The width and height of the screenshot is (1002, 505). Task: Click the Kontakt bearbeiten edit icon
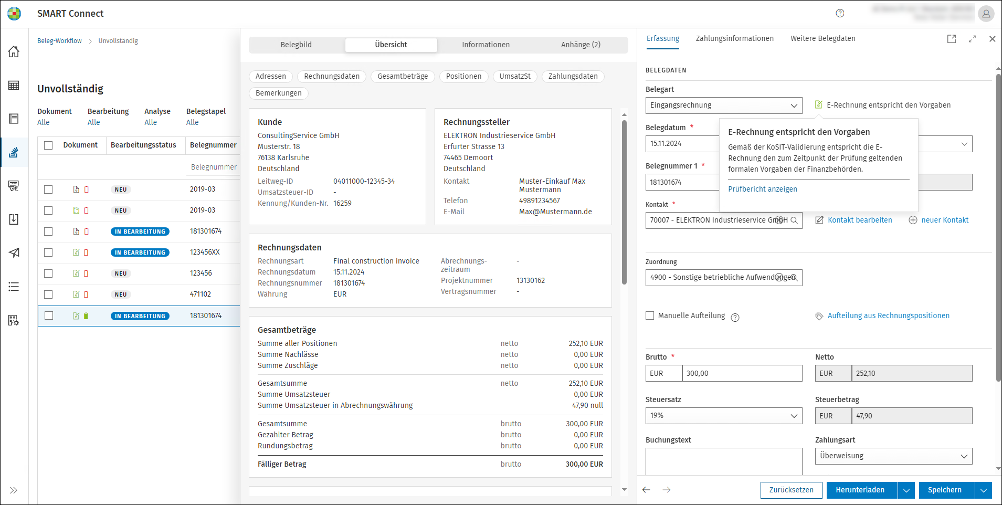pyautogui.click(x=819, y=220)
